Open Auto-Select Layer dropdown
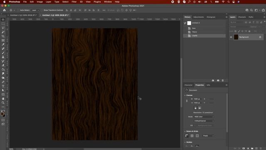The image size is (266, 150). 35,10
